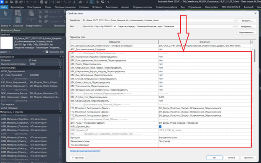Click the highlighted Properties palette icon
Viewport: 261px width, 163px height.
(18, 20)
